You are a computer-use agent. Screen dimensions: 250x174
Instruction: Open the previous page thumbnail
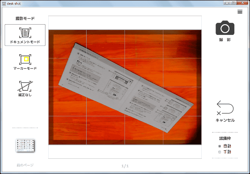point(25,145)
